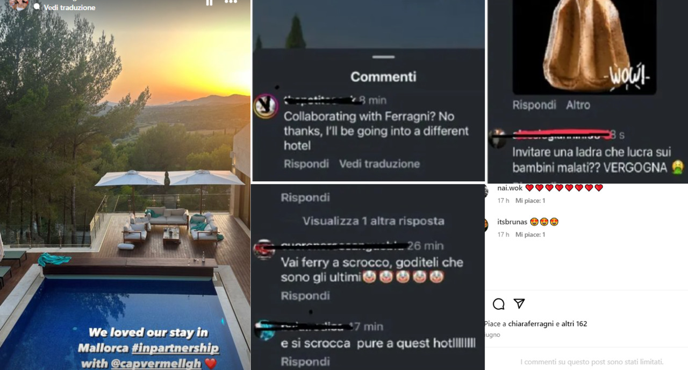Share the post with the paper plane icon

pos(519,304)
